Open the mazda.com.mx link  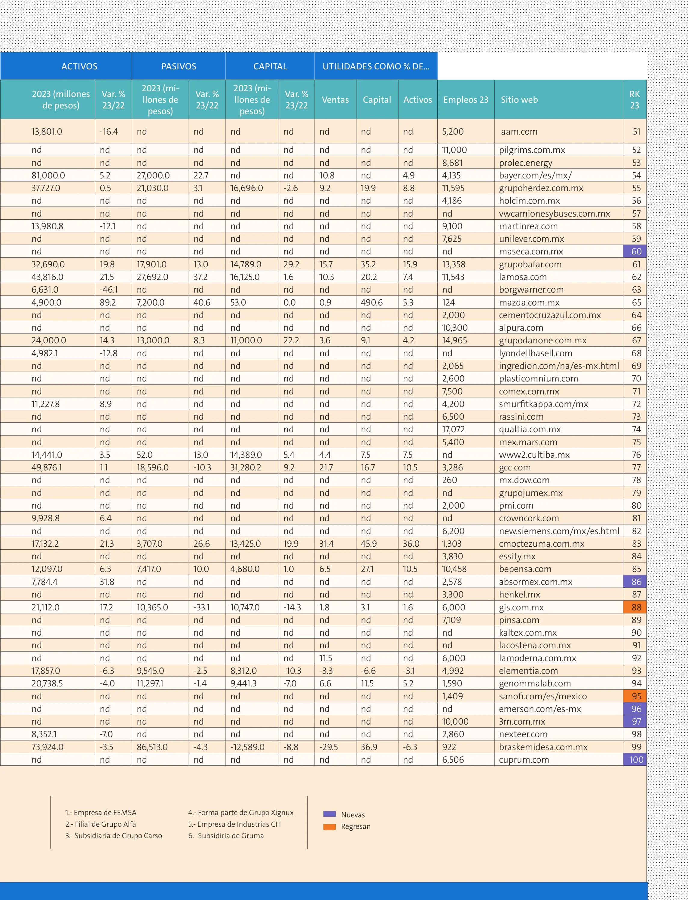coord(529,303)
